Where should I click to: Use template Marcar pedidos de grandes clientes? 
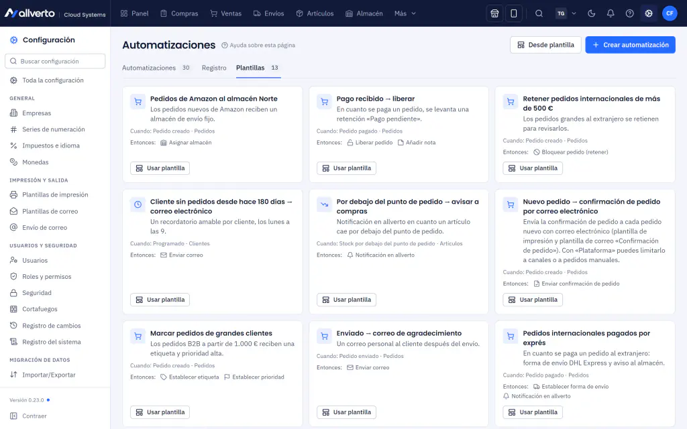click(x=160, y=412)
